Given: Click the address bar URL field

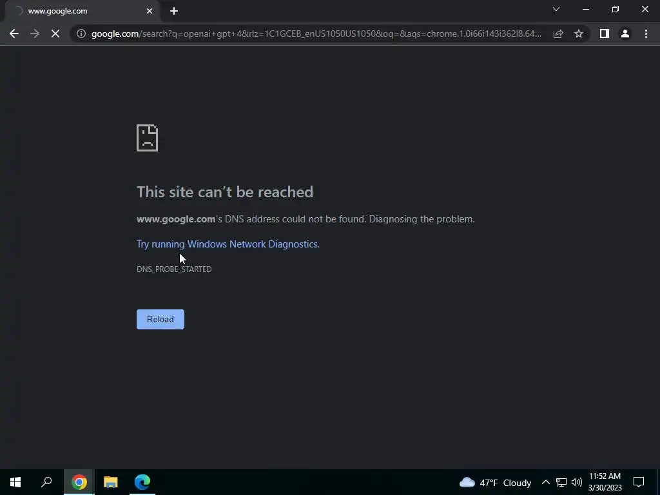Looking at the screenshot, I should (x=316, y=34).
